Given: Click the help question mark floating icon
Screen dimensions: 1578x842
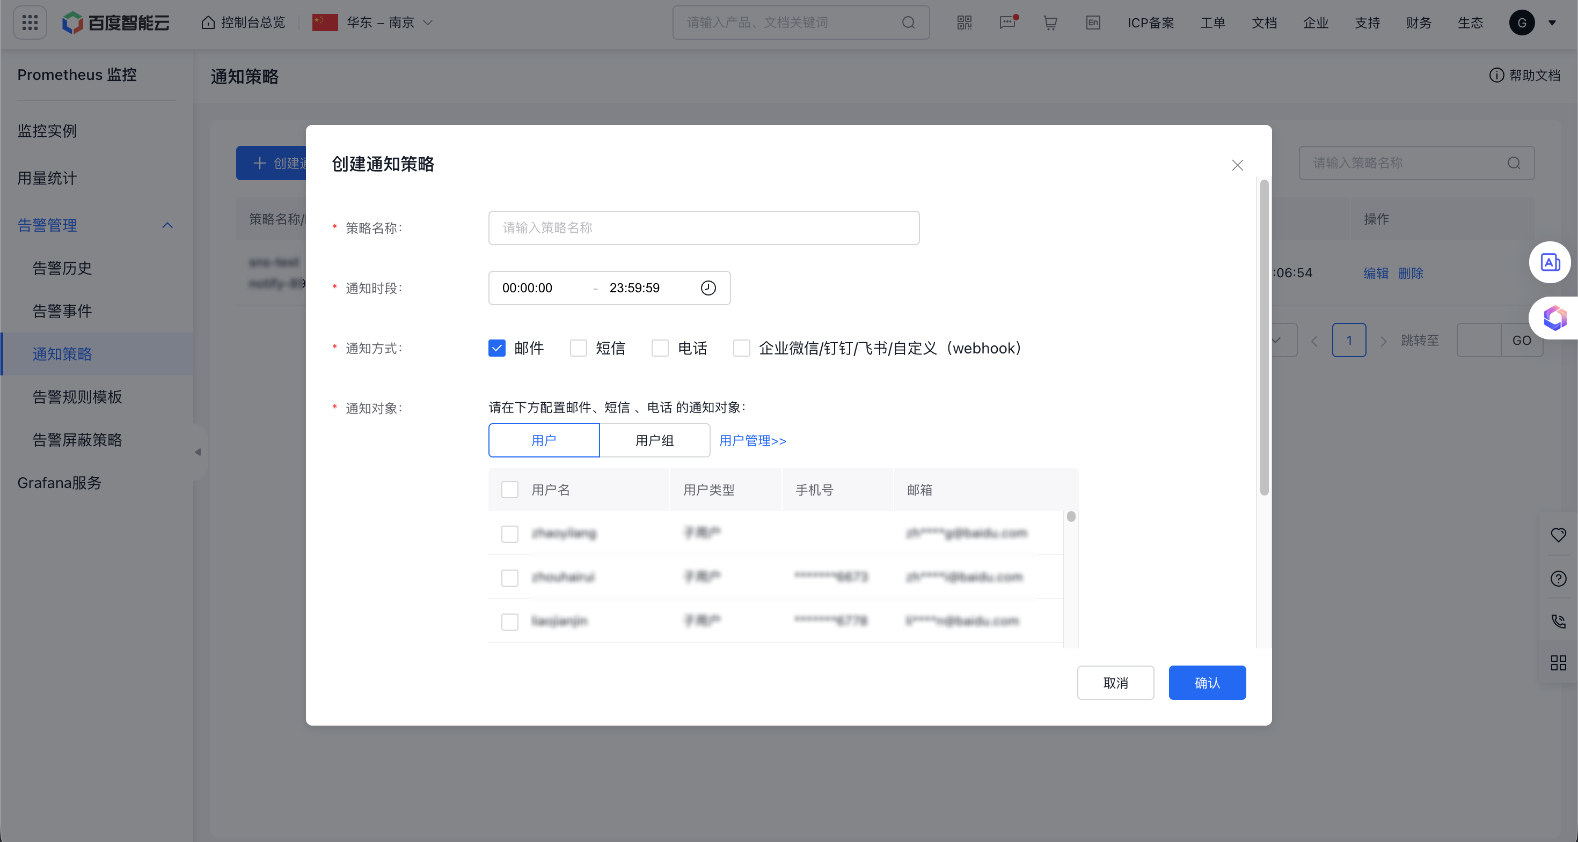Looking at the screenshot, I should (x=1558, y=578).
